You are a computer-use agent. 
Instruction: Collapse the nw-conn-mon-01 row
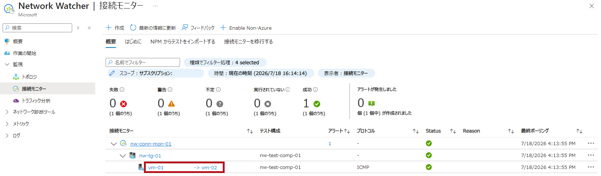click(x=114, y=144)
